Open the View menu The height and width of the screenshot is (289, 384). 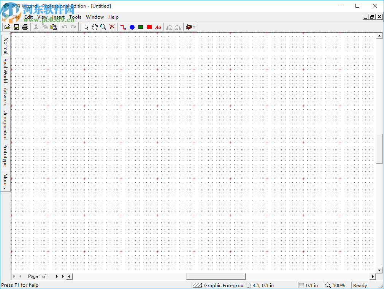[42, 17]
